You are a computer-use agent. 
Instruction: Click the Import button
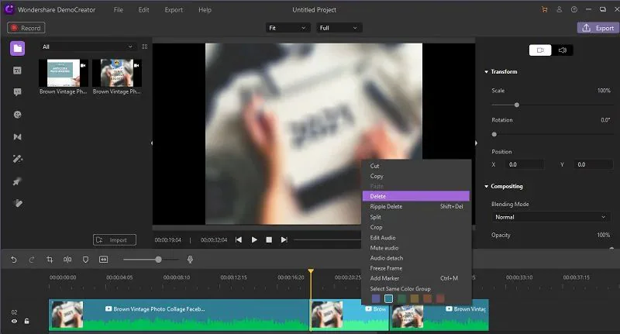pyautogui.click(x=115, y=240)
